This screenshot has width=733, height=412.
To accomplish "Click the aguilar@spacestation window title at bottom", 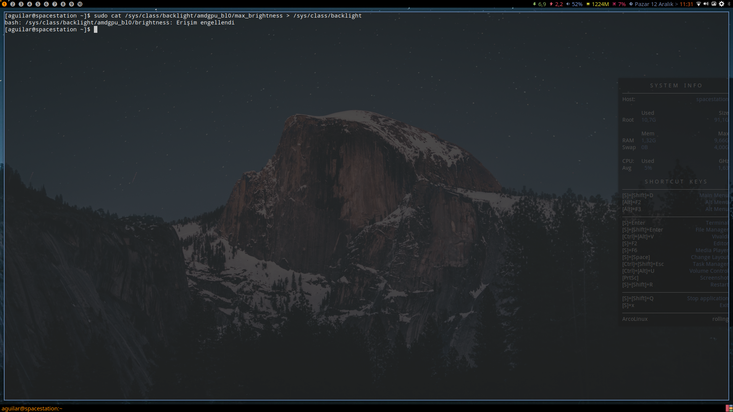I will (32, 408).
